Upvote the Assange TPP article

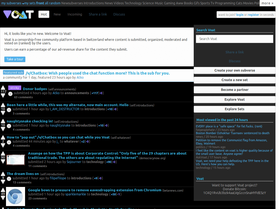(x=3, y=154)
